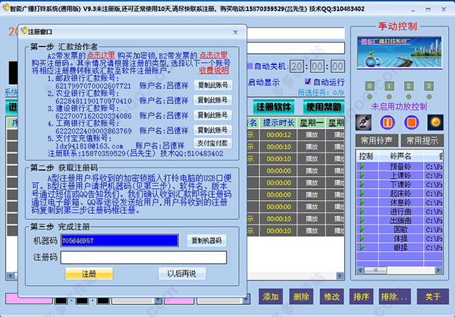This screenshot has height=317, width=455.
Task: Play the 国歌 ringtone arrow
Action: point(362,229)
